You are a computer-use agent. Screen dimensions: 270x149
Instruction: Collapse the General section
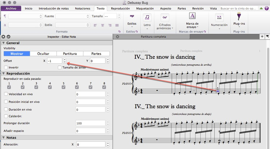[x=4, y=43]
